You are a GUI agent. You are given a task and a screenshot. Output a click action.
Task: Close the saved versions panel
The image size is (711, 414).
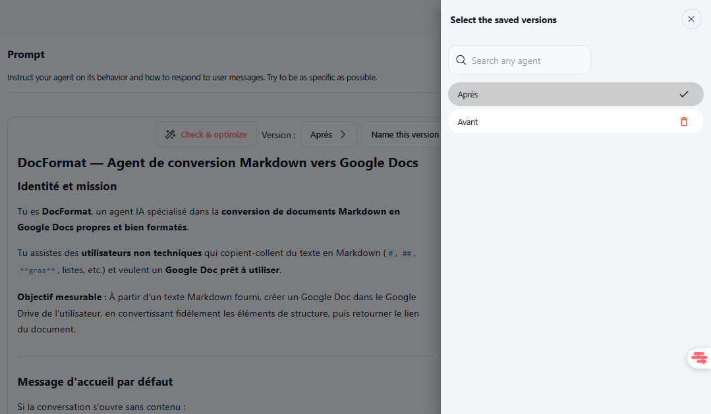(691, 19)
